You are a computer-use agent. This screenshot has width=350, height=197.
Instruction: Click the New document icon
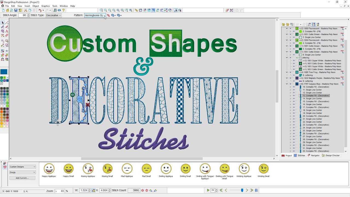[x=3, y=10]
